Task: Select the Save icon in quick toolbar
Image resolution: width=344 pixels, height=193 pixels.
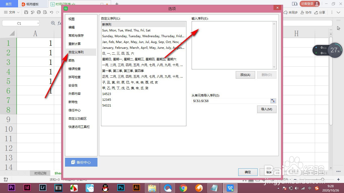Action: click(26, 12)
